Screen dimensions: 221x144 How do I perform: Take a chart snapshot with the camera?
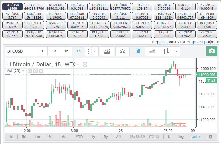[x=212, y=51]
